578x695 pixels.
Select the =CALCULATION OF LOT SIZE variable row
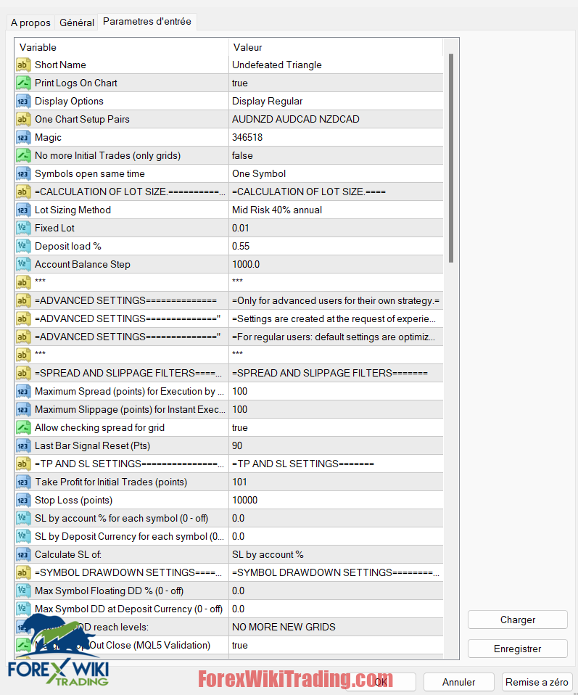pos(122,192)
